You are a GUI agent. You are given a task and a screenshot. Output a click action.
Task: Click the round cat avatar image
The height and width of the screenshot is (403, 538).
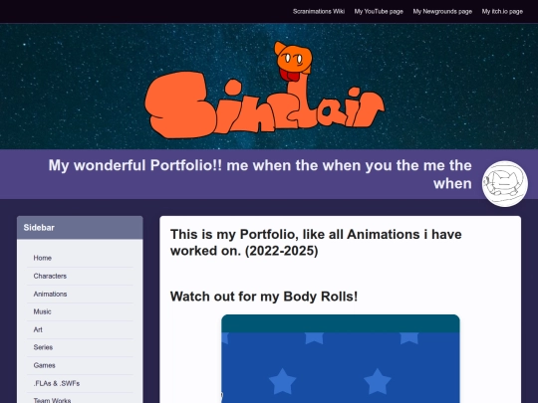(x=505, y=184)
